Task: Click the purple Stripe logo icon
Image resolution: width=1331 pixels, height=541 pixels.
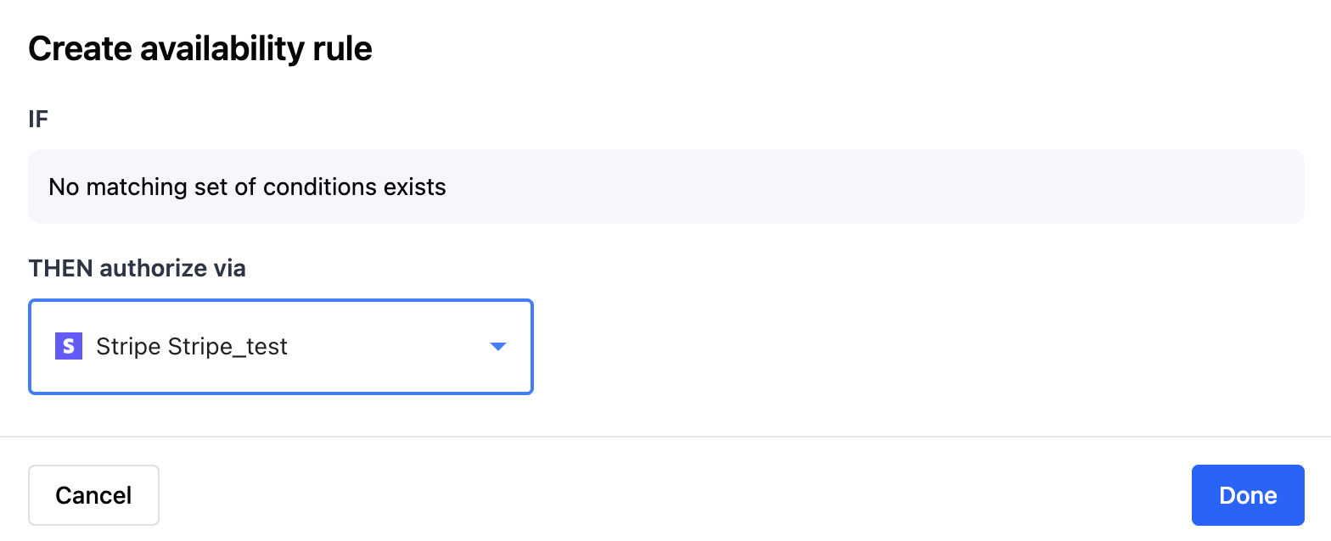Action: point(69,347)
